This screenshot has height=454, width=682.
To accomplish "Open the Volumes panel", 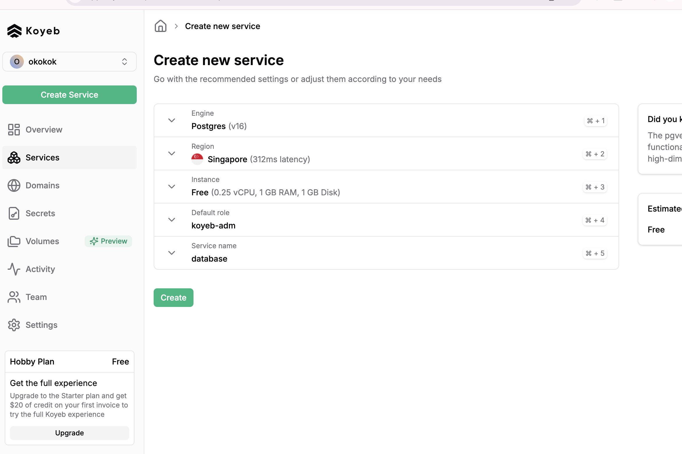I will (42, 241).
